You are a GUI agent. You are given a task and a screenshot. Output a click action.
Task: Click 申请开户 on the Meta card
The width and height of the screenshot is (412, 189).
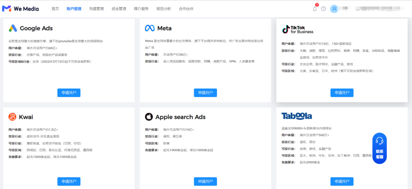click(206, 93)
